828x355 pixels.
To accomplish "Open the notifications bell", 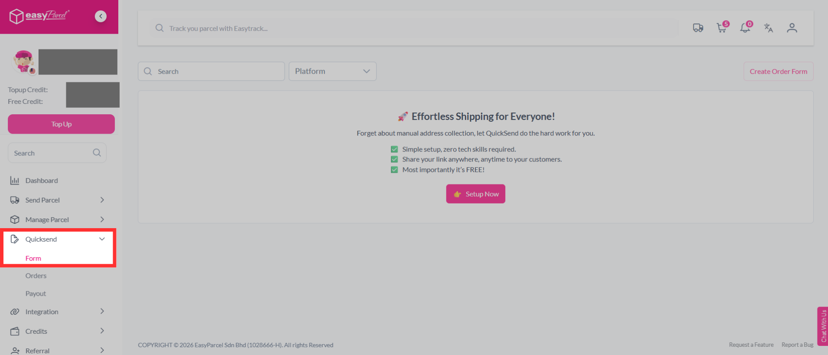I will point(745,27).
